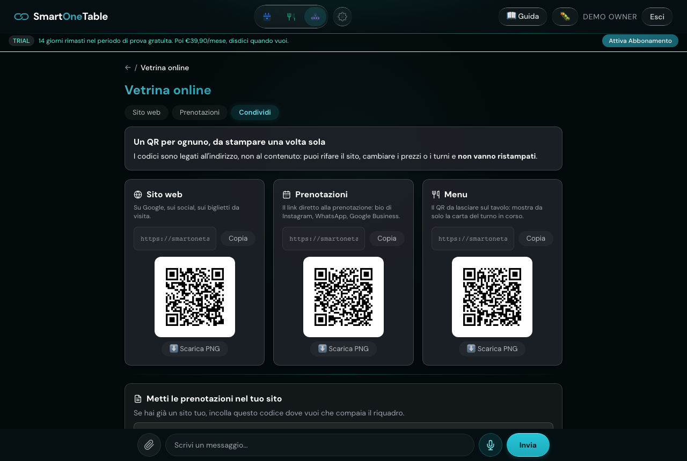The image size is (687, 461).
Task: Click the Menu URL field
Action: (473, 239)
